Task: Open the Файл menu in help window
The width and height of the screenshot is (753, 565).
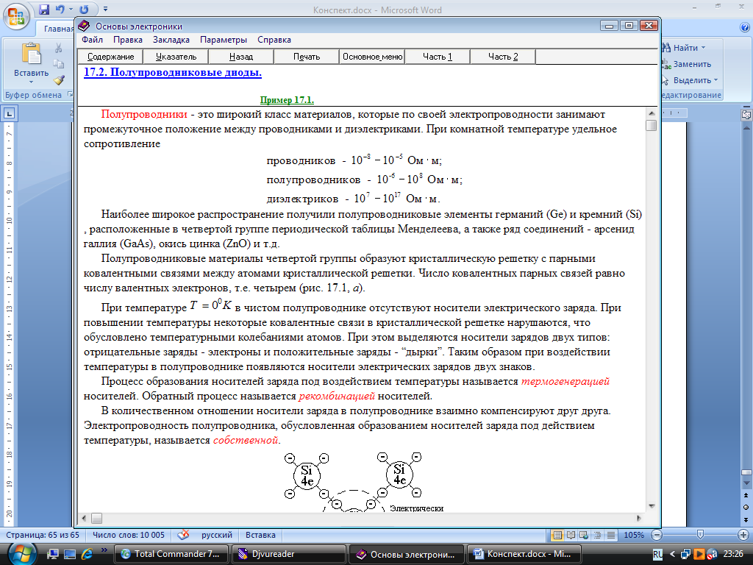Action: click(x=92, y=40)
